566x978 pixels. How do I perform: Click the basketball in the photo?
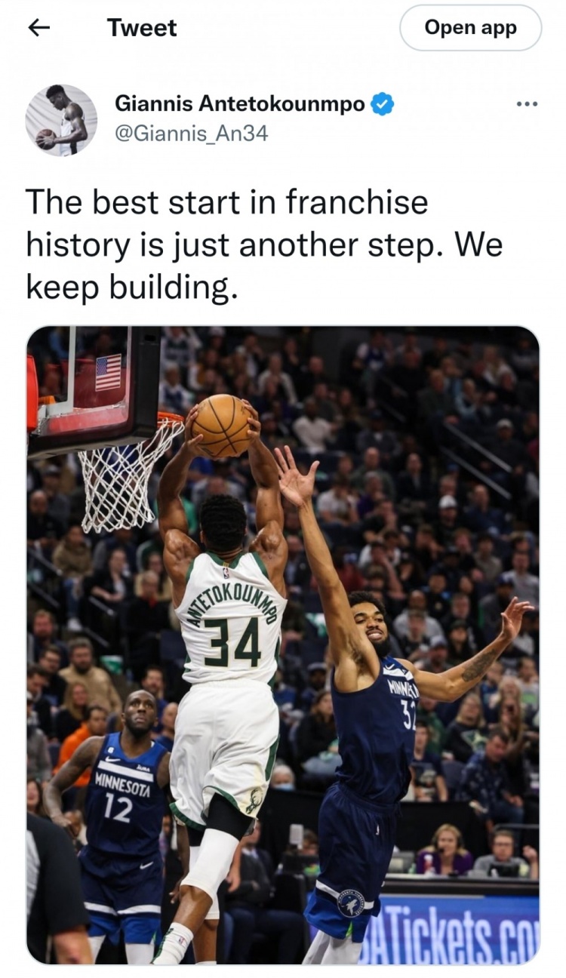tap(220, 426)
